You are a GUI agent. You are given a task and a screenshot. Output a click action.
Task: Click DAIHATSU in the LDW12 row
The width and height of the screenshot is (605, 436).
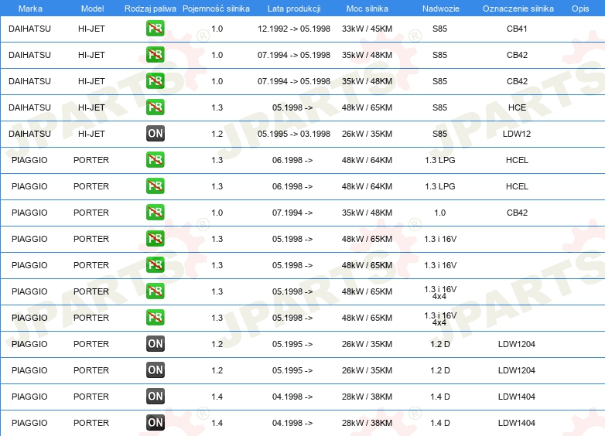pyautogui.click(x=29, y=134)
